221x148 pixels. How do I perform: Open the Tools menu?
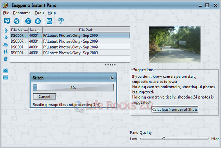point(39,13)
